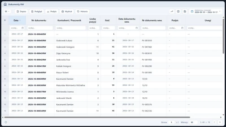Focus the Kontrahent / Pracownik search field
The height and width of the screenshot is (127, 226).
(x=70, y=28)
